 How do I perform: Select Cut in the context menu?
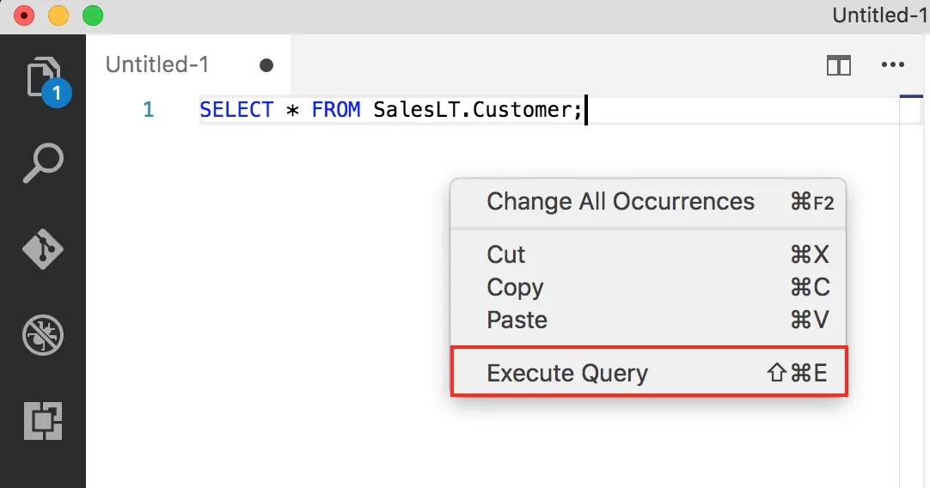[x=649, y=254]
